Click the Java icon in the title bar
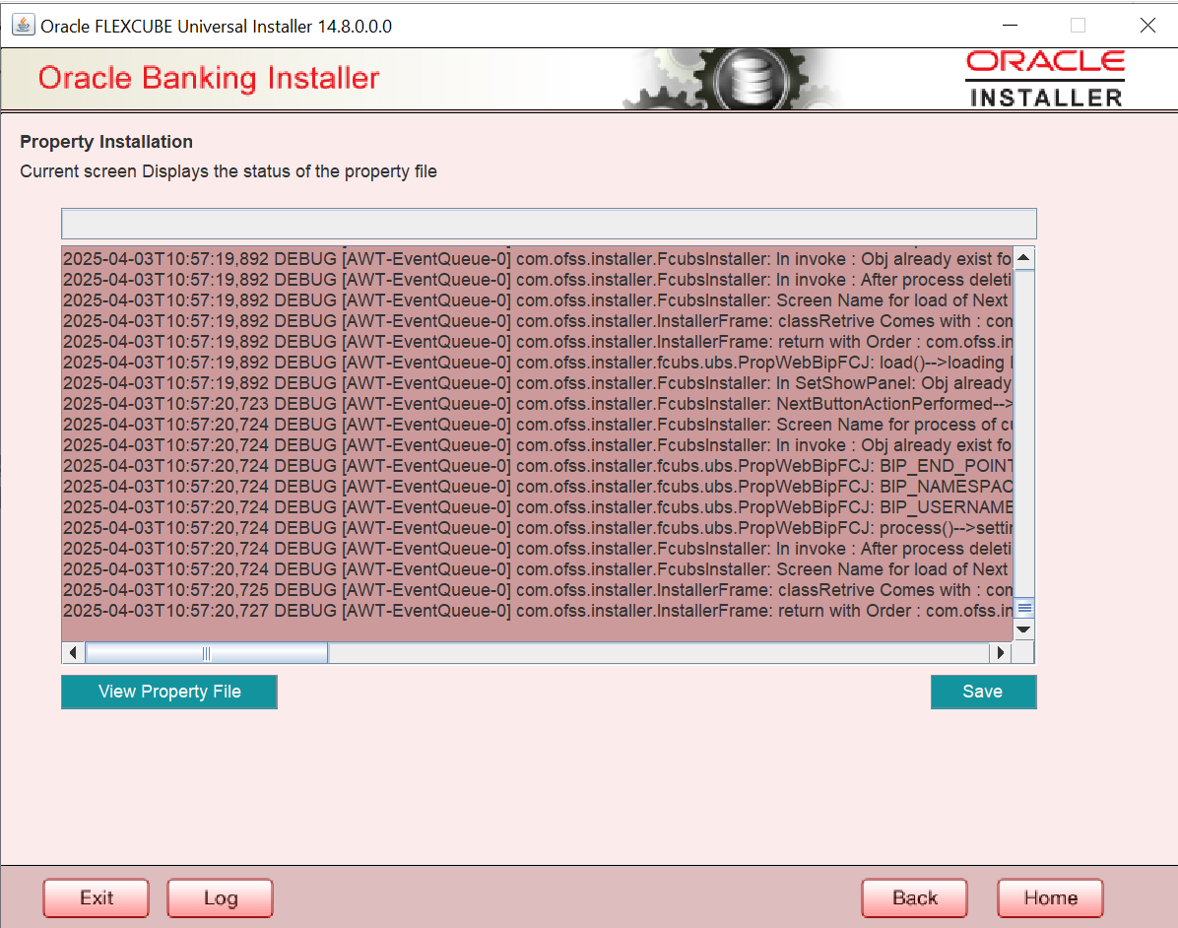Image resolution: width=1178 pixels, height=928 pixels. (x=24, y=25)
